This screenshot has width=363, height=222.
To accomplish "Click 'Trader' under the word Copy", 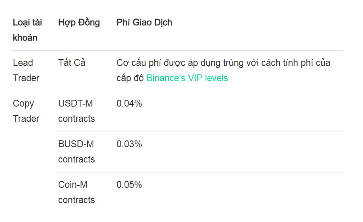I will (26, 119).
